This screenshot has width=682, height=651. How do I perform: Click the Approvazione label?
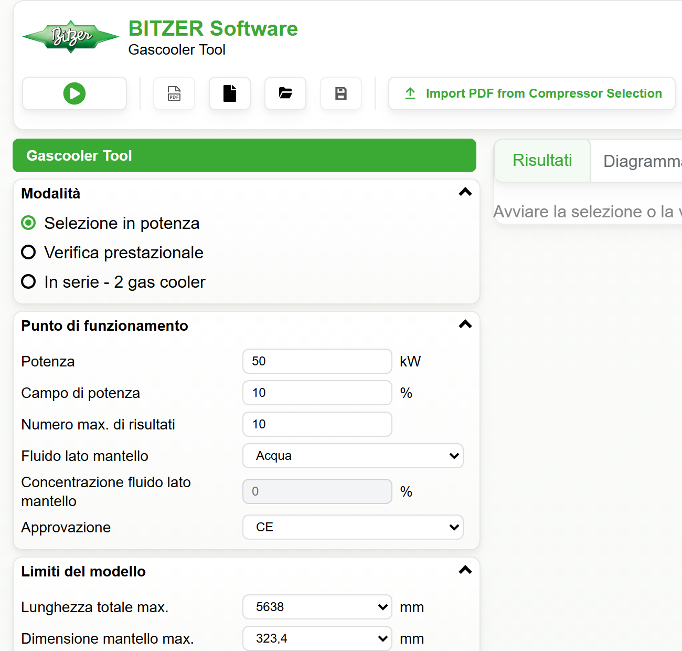tap(66, 528)
